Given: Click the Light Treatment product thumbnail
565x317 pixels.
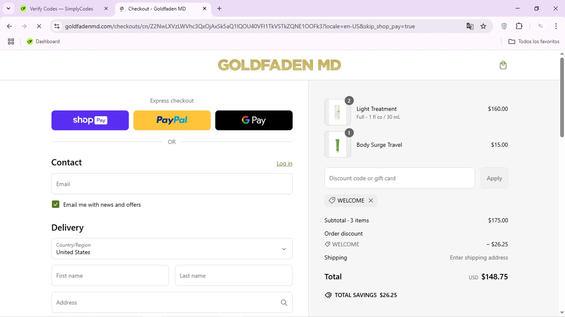Looking at the screenshot, I should click(337, 112).
